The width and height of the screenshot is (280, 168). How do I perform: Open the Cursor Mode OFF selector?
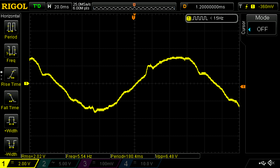pos(262,29)
